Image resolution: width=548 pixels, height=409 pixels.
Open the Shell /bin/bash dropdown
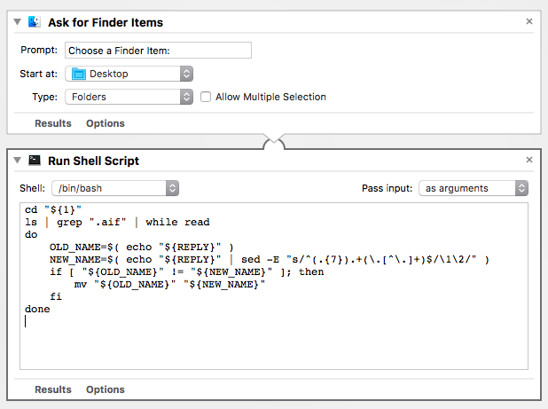(x=115, y=188)
